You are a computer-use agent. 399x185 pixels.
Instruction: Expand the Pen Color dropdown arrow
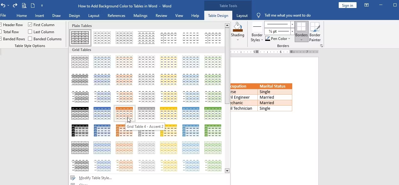coord(289,39)
